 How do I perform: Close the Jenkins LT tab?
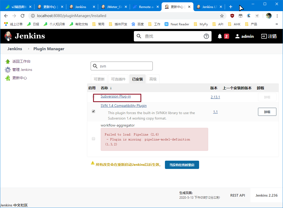[x=221, y=7]
